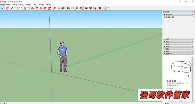Activate the Rotate tool

coord(45,8)
